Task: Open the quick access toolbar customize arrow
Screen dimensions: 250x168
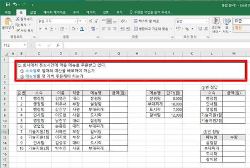Action: (x=32, y=5)
